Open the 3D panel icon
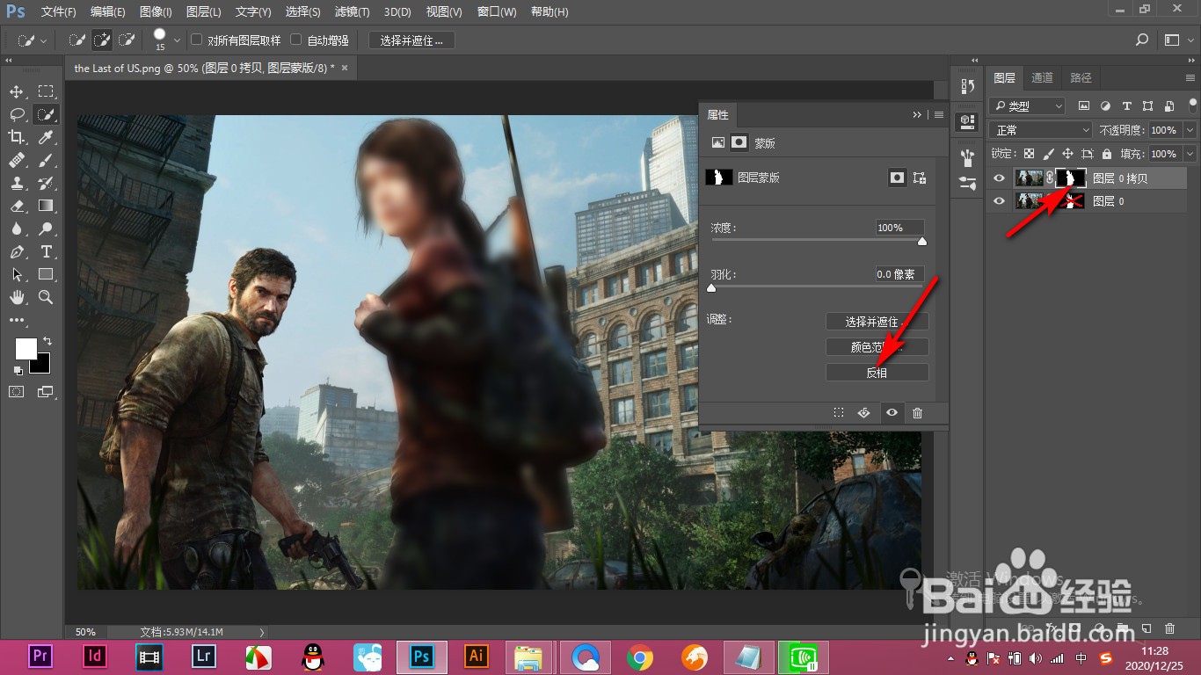The height and width of the screenshot is (675, 1201). pos(968,120)
